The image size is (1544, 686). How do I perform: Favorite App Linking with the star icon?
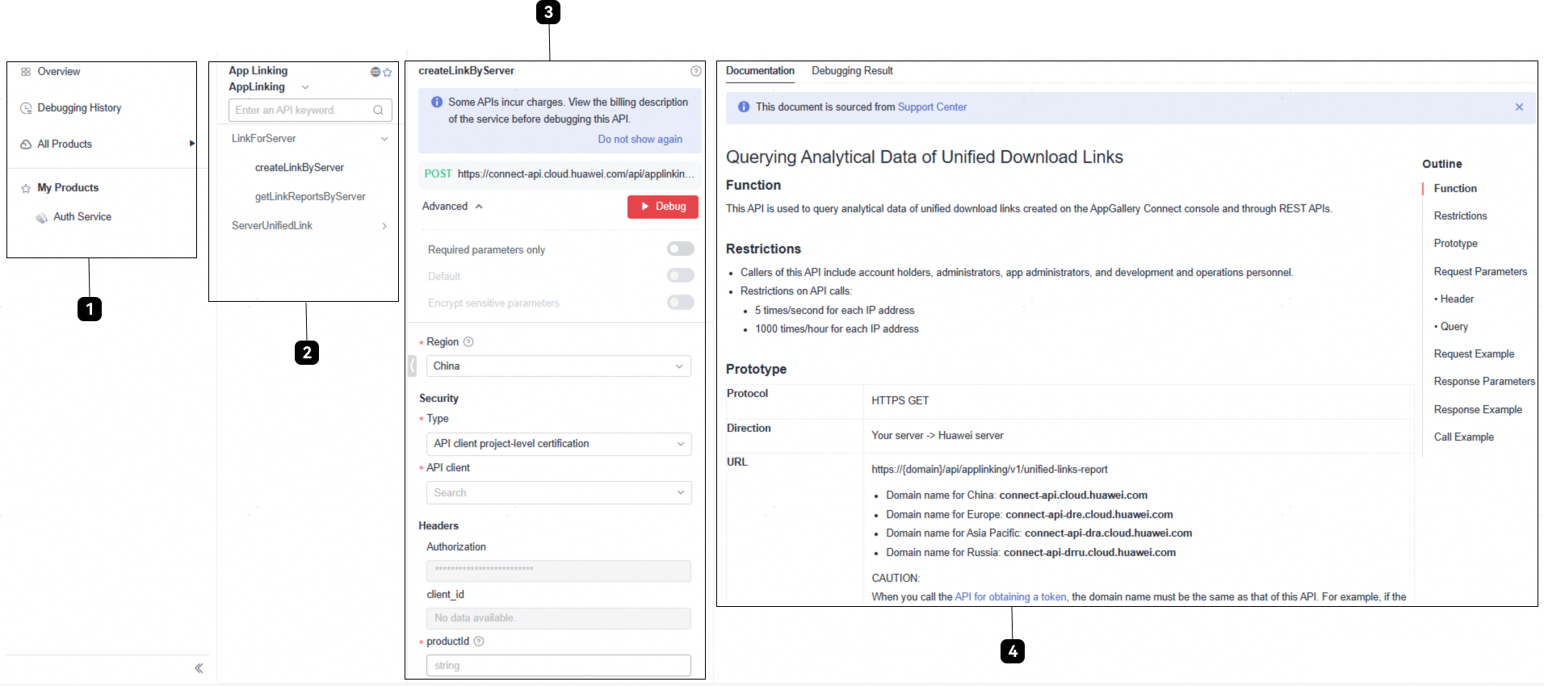coord(388,72)
